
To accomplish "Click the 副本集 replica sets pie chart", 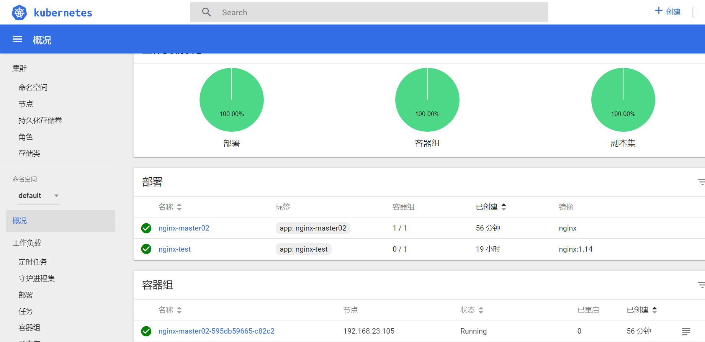I will point(623,100).
